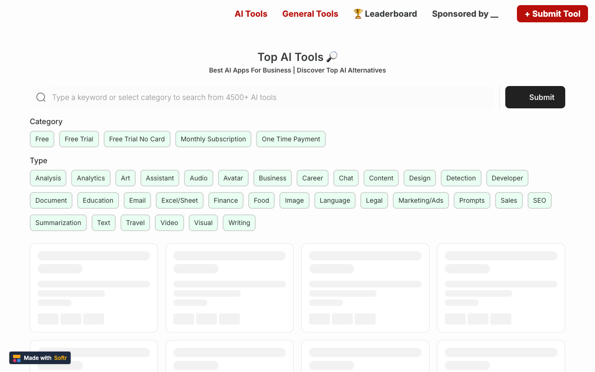Select the Travel type tag
This screenshot has width=595, height=372.
coord(135,223)
